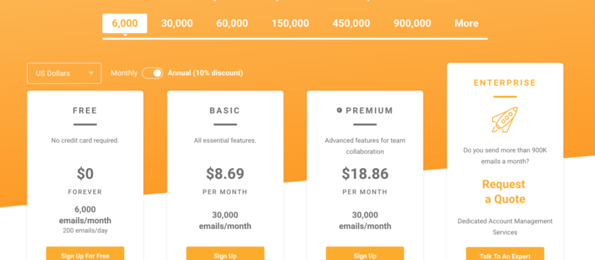Pick the 450,000 subscribers option

click(x=351, y=23)
